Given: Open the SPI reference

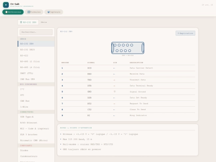Looking at the screenshot, I should click(36, 95).
